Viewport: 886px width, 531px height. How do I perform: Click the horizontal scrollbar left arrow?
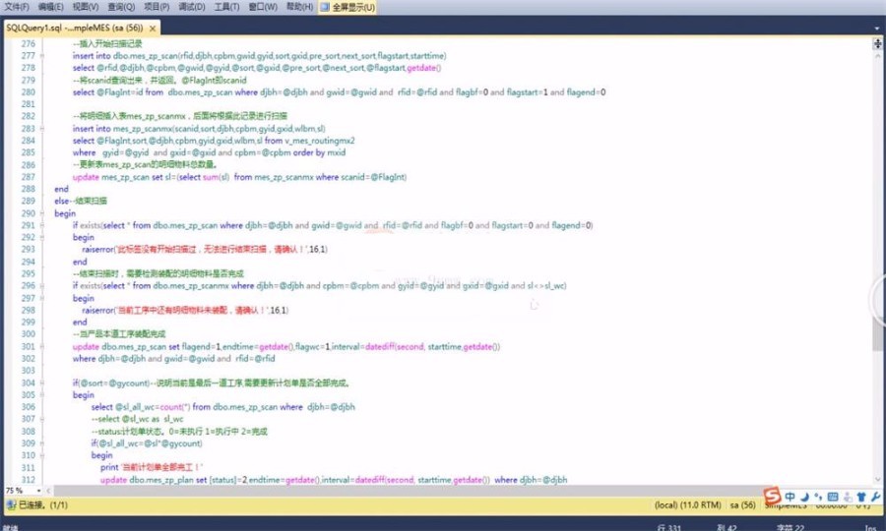[x=49, y=490]
